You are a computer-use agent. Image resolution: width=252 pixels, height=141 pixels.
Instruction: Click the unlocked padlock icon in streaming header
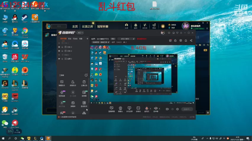(x=175, y=41)
